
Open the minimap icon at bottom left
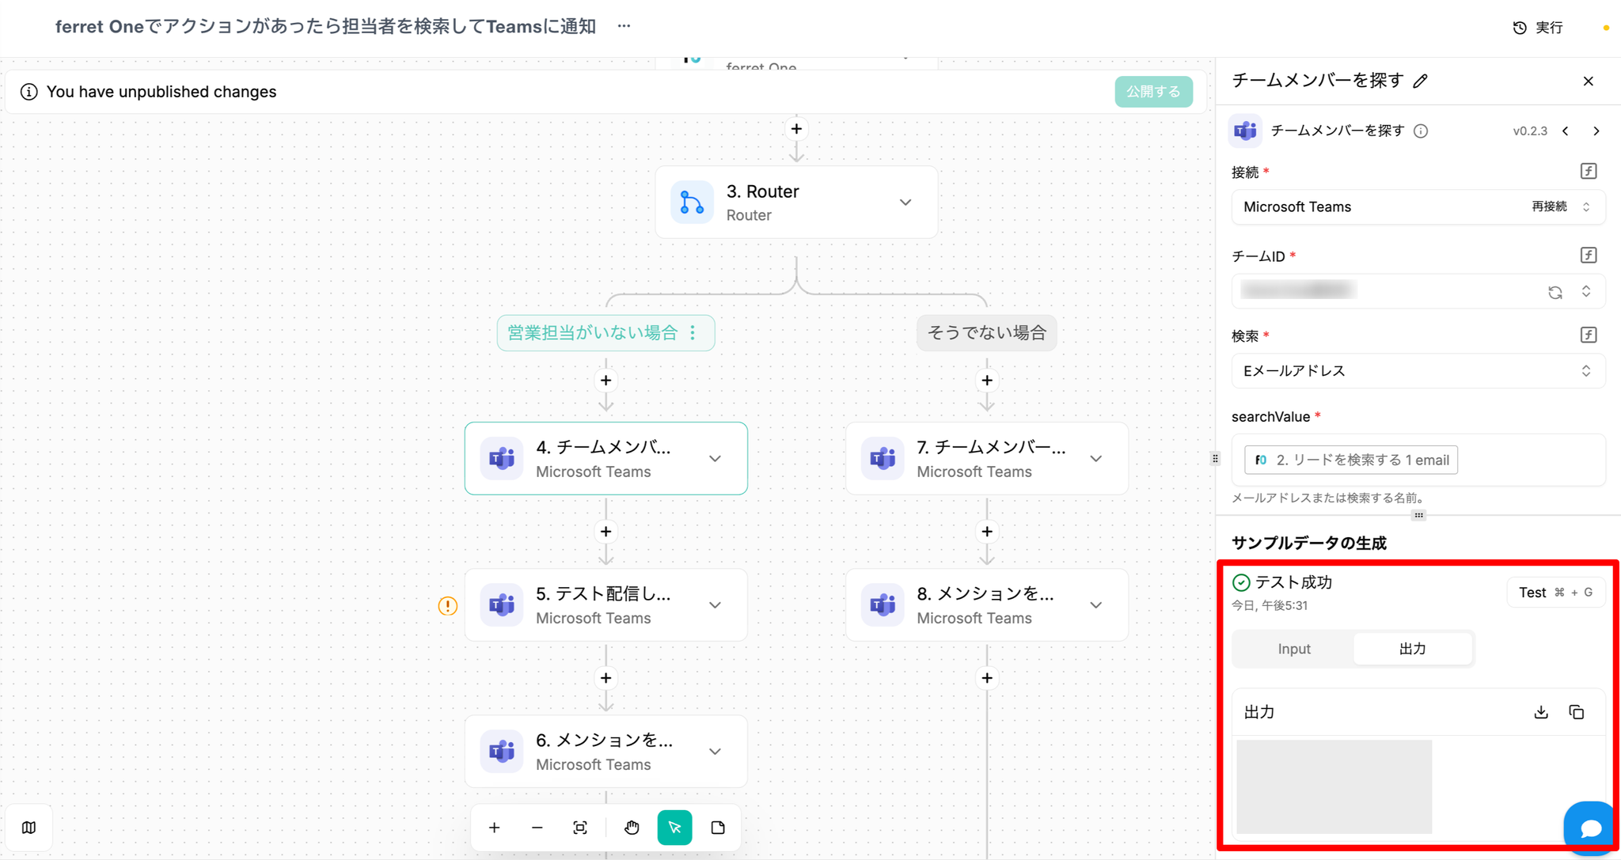[29, 828]
